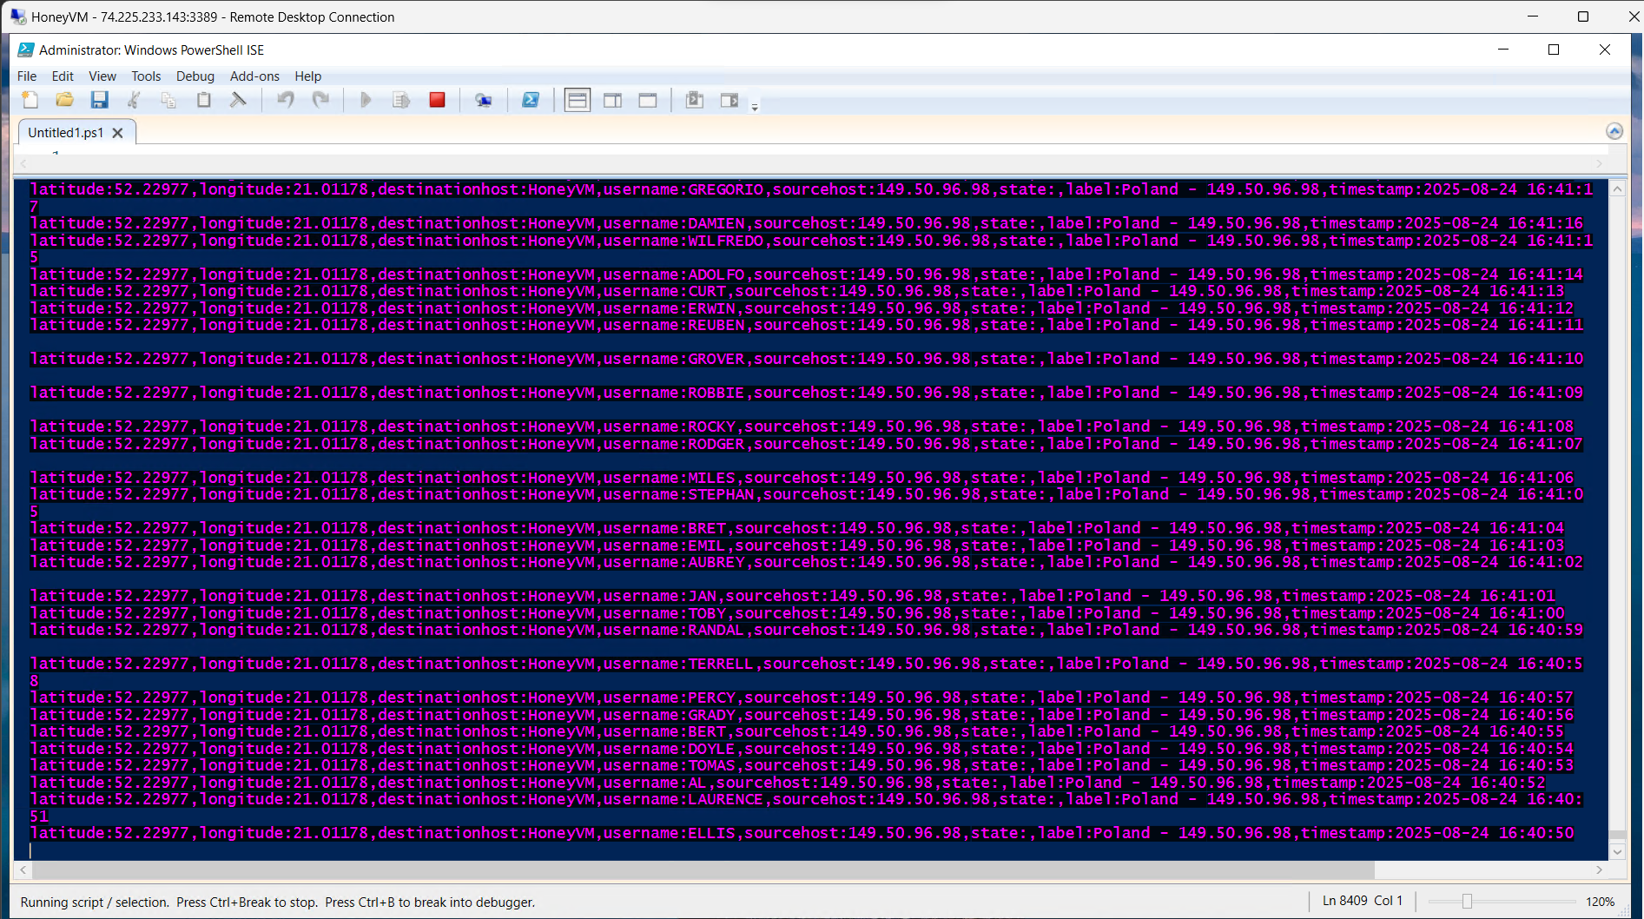Open the Debug menu
1644x919 pixels.
195,76
